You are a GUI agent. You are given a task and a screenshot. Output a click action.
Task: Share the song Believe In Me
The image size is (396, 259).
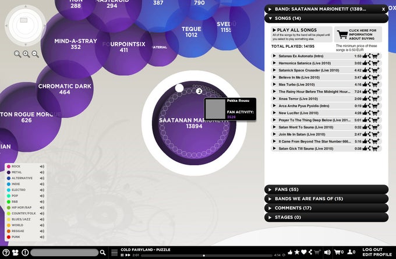tap(369, 77)
